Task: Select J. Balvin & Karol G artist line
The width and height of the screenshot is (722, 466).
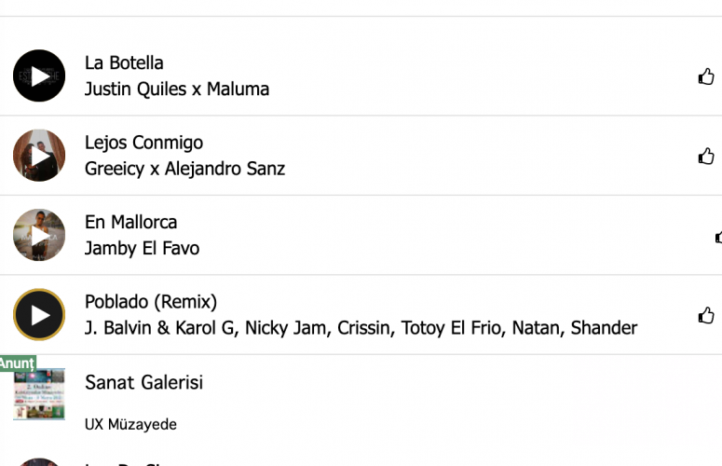Action: [361, 328]
